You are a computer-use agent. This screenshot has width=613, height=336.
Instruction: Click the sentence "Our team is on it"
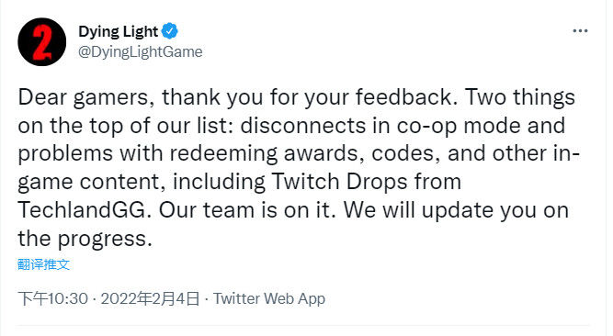point(246,210)
